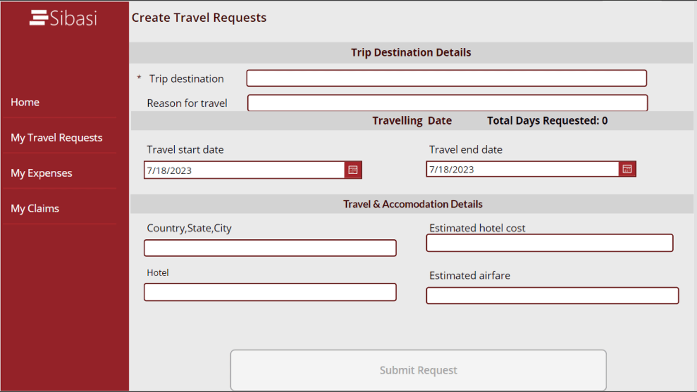697x392 pixels.
Task: Go to Home in the sidebar
Action: point(25,102)
